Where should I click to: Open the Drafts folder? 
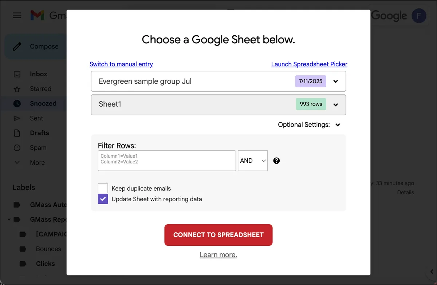pyautogui.click(x=39, y=133)
